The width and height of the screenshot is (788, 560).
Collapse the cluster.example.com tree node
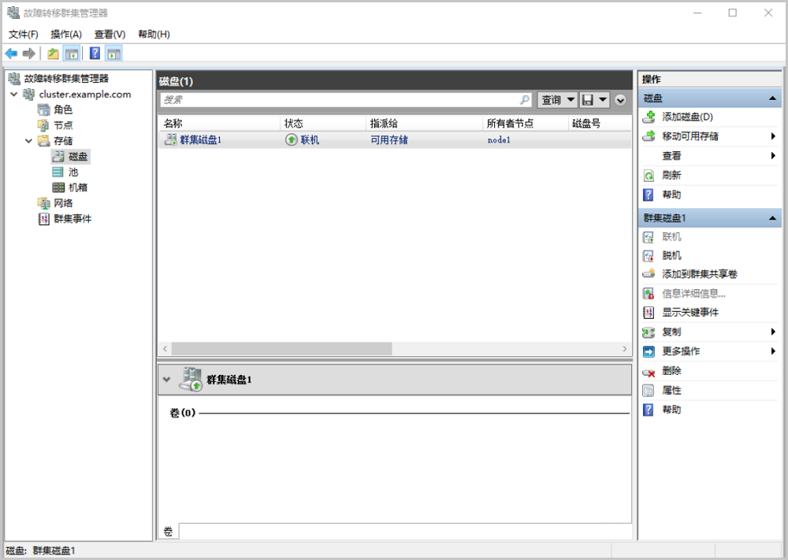[13, 95]
